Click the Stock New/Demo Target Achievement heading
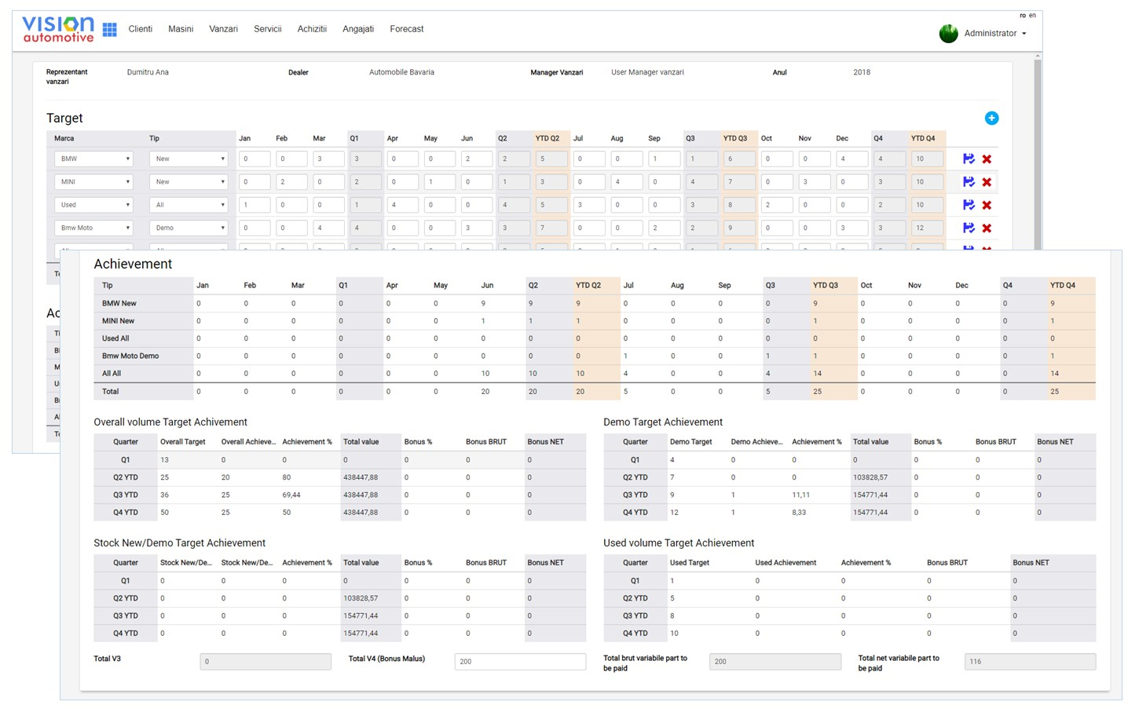 (x=180, y=543)
